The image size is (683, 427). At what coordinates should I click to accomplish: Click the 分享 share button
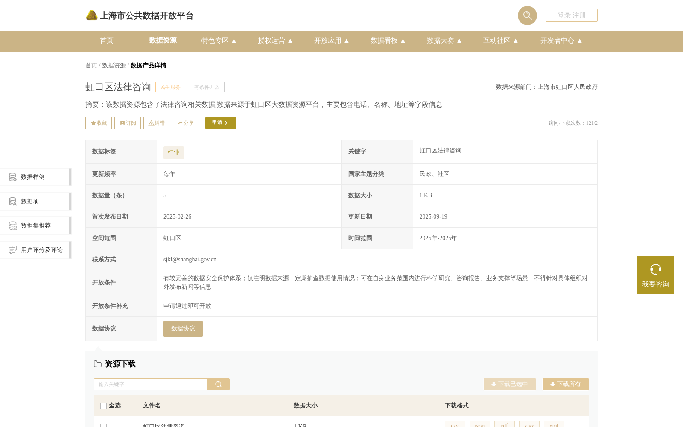pos(185,123)
